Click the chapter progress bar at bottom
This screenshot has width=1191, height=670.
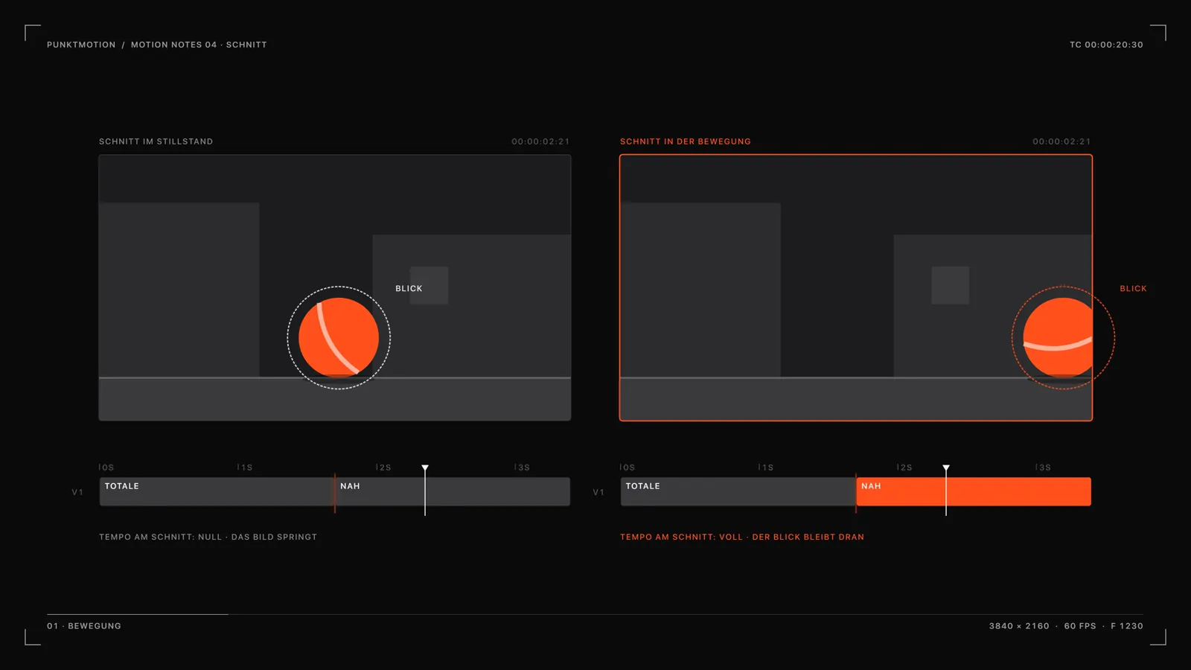coord(595,614)
